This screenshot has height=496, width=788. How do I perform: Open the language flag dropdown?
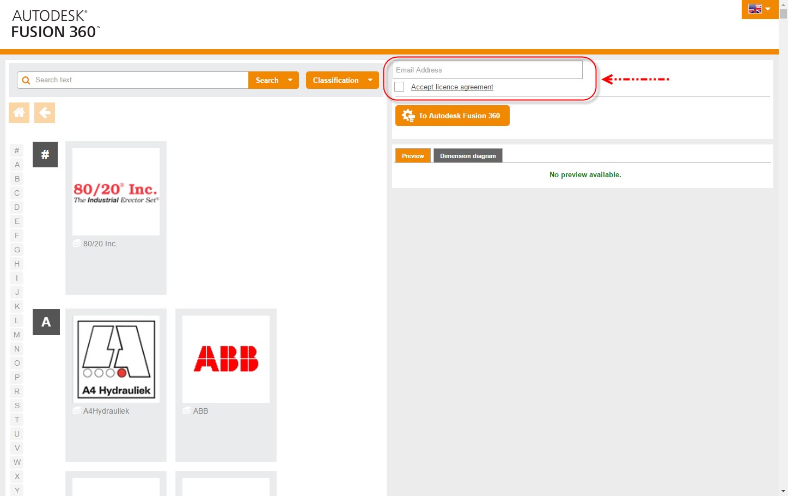(x=760, y=9)
